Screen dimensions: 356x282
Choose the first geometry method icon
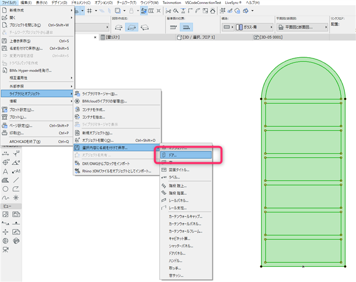118,27
